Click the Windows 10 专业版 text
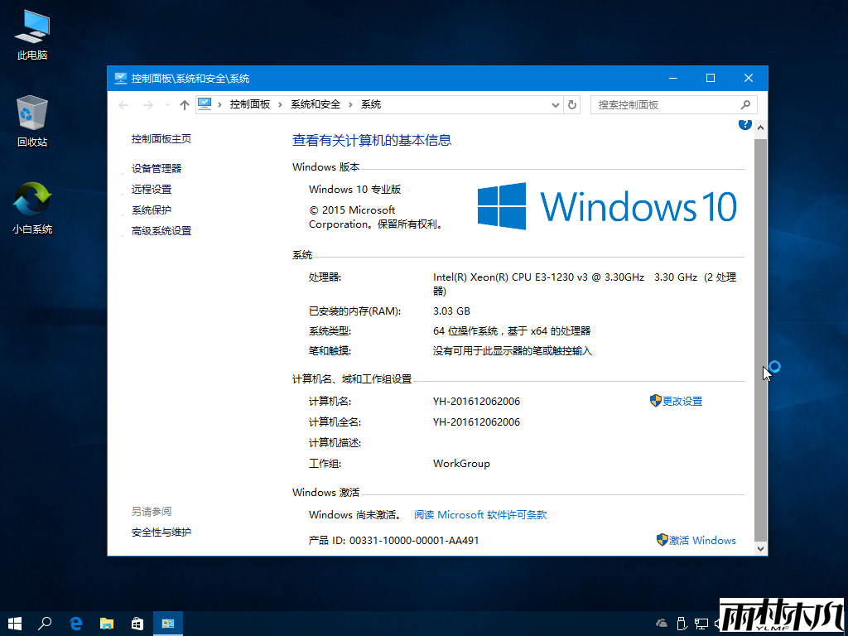Viewport: 848px width, 636px height. pos(354,190)
